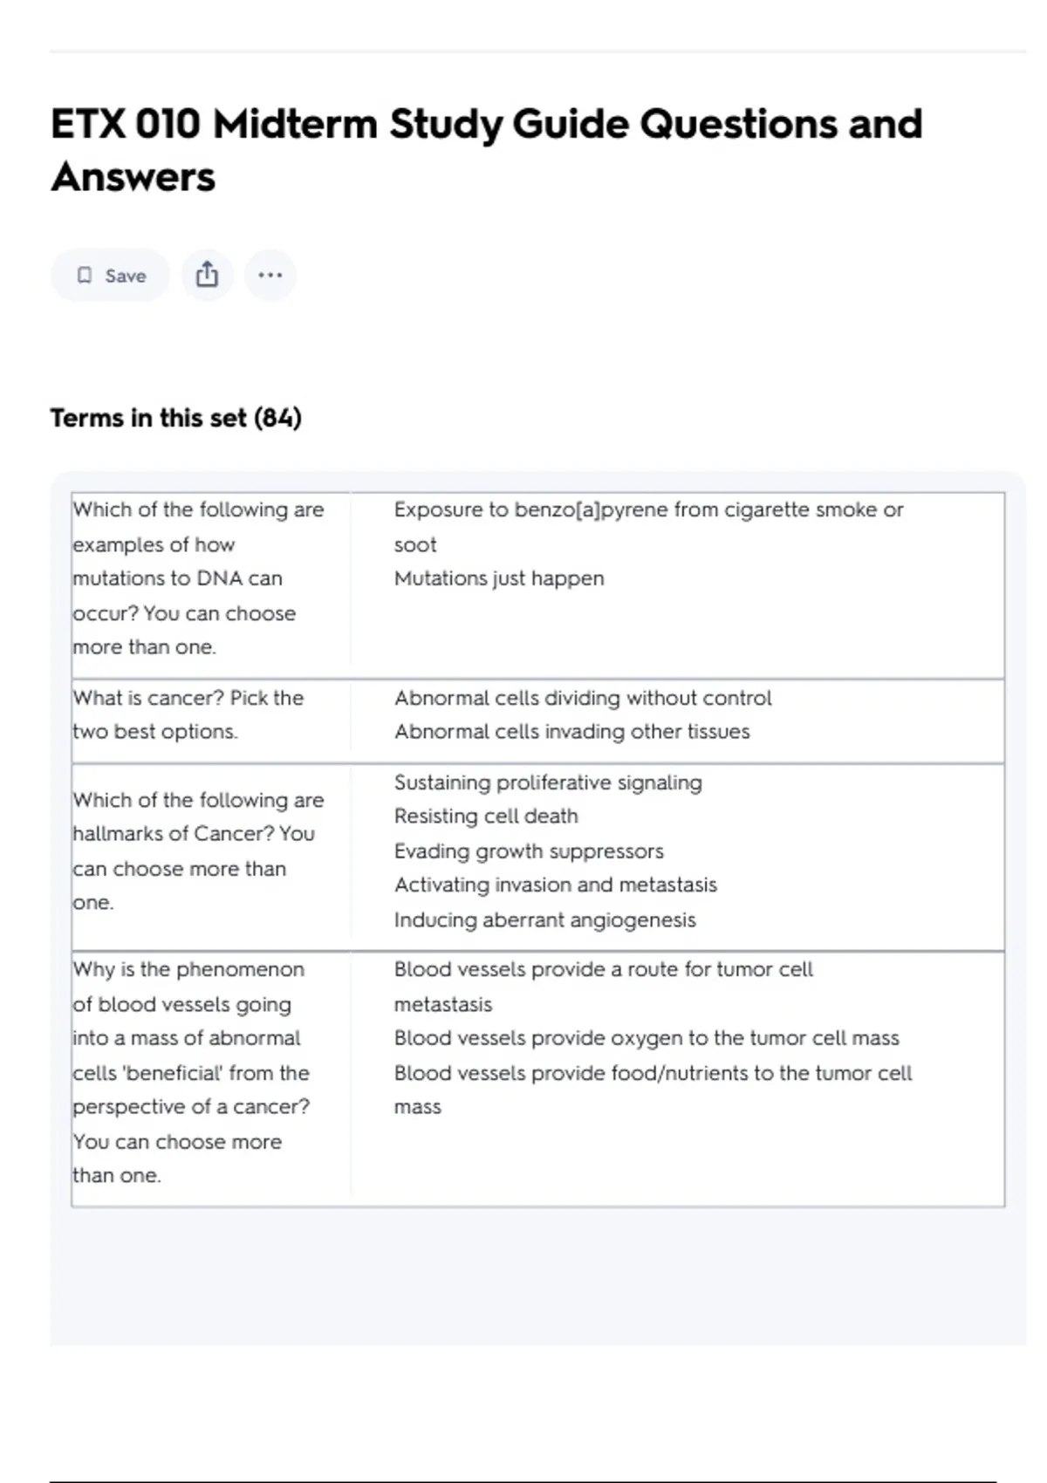The height and width of the screenshot is (1483, 1047).
Task: Click 'Evading growth suppressors' answer
Action: click(529, 851)
